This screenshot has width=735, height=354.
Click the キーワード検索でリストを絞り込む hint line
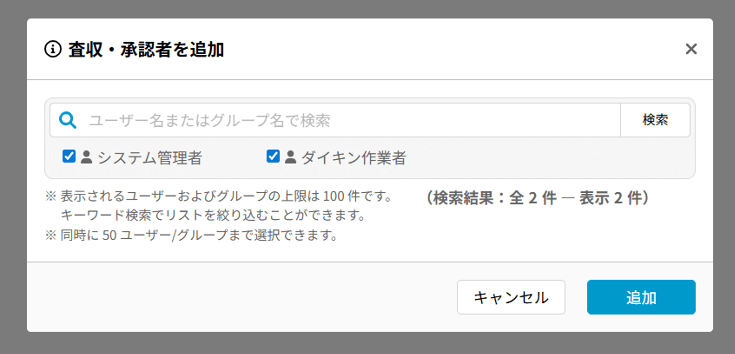click(213, 216)
